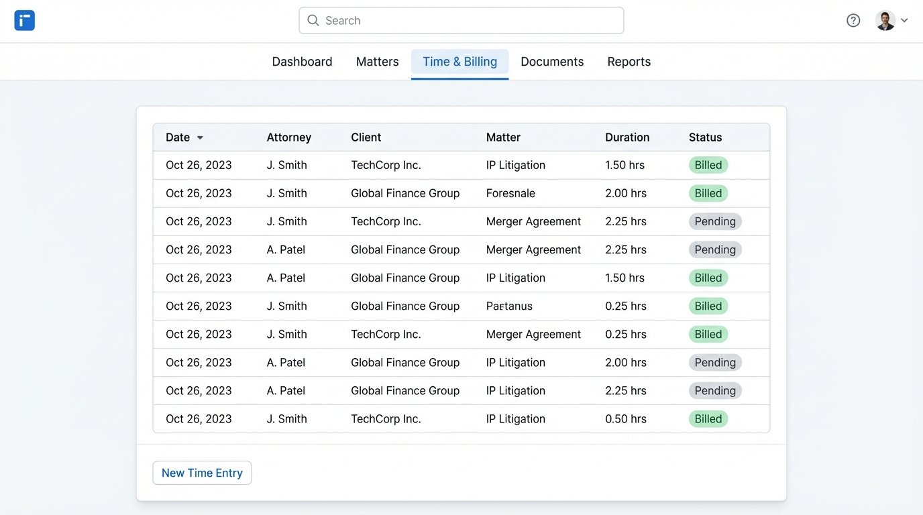Click inside the Search input field

coord(461,20)
